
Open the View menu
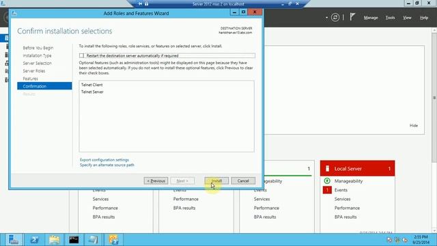point(407,18)
